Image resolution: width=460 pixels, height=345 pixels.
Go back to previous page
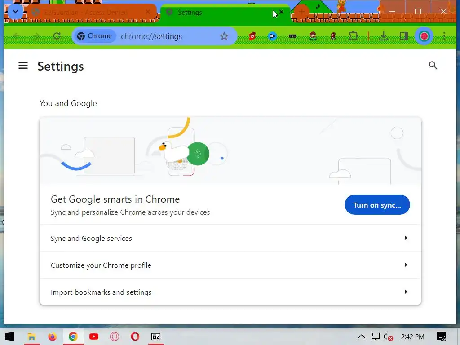(x=16, y=36)
